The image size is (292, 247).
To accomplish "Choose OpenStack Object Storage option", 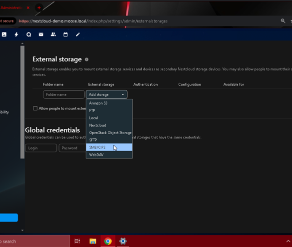I will (x=109, y=133).
